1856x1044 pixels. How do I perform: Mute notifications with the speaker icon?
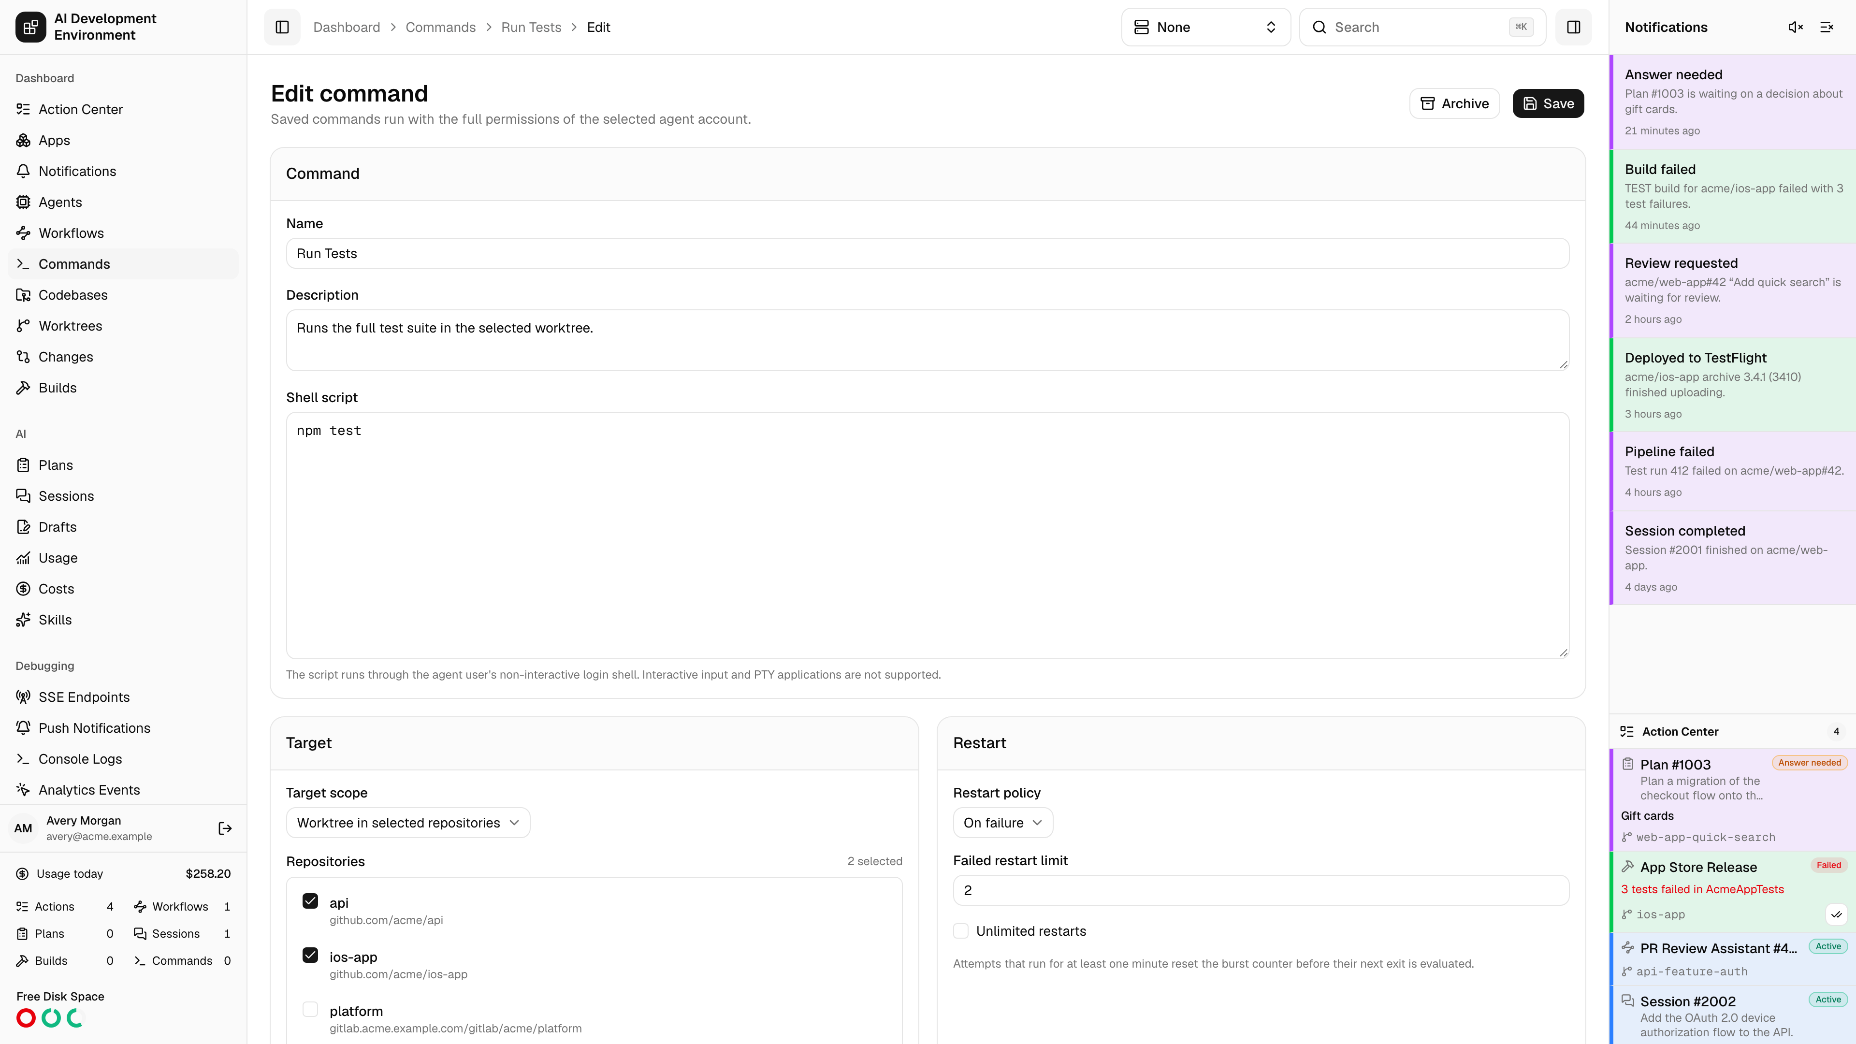[x=1796, y=28]
